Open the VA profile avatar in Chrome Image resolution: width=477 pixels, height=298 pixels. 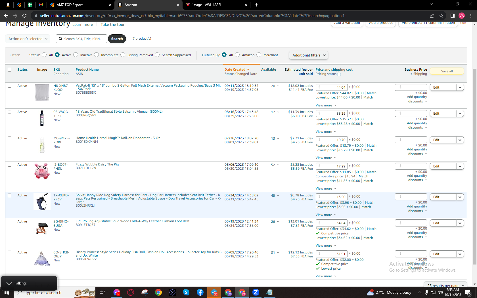462,16
